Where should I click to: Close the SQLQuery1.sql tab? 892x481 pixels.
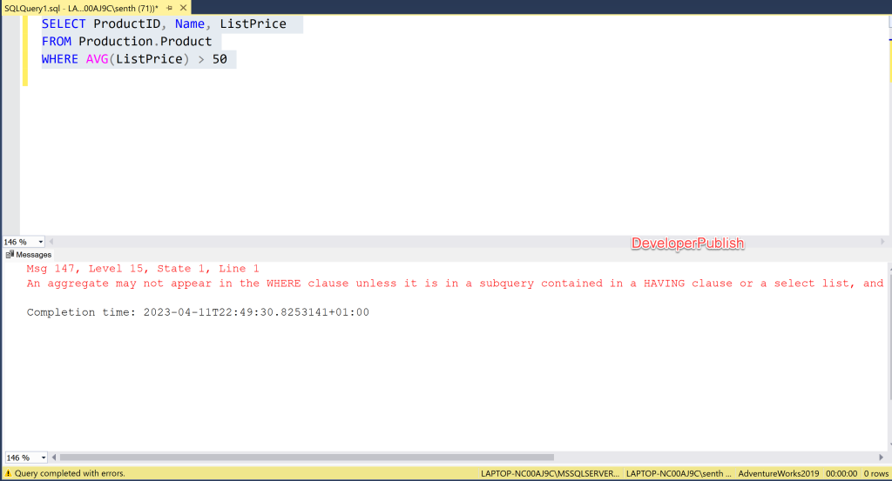[183, 8]
